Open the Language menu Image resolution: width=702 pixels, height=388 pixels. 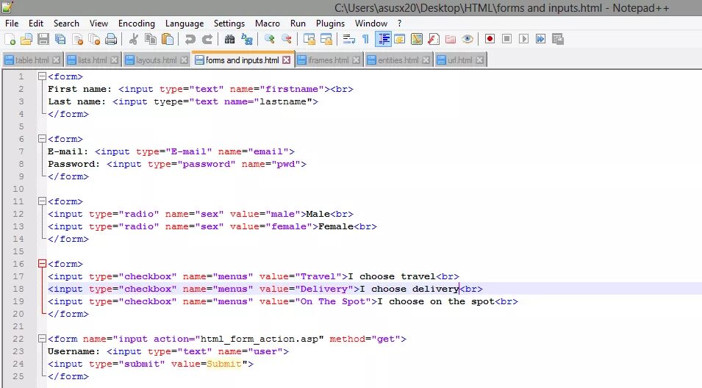(x=185, y=24)
